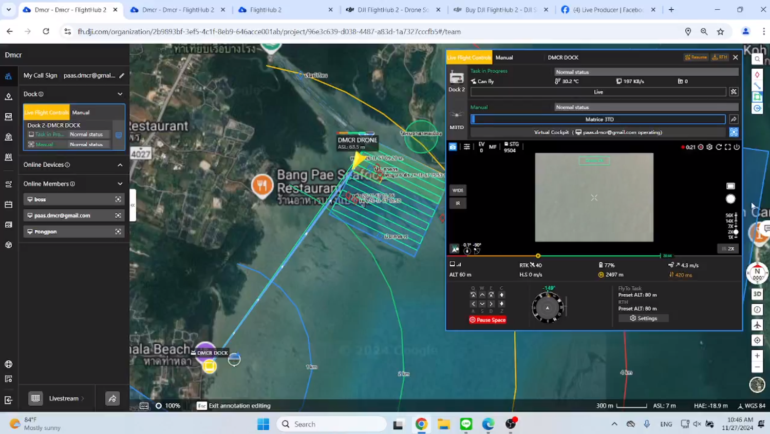Open Live Flight Controls tab in flight panel
This screenshot has height=434, width=770.
click(469, 57)
